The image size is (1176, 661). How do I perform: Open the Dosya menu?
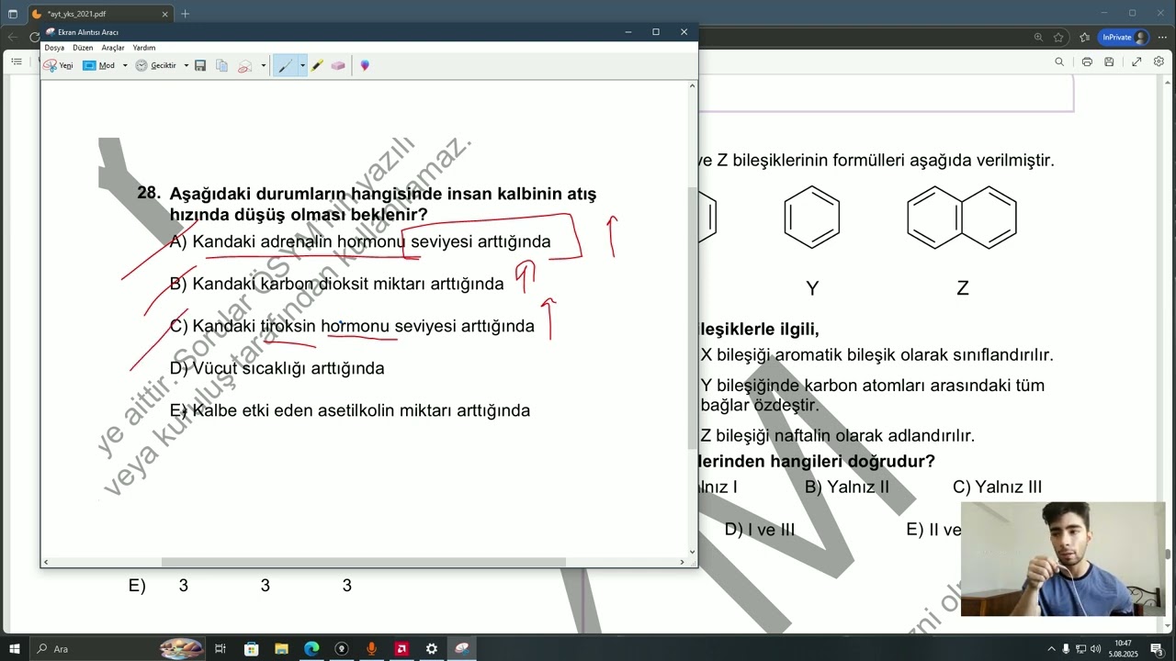click(x=54, y=48)
